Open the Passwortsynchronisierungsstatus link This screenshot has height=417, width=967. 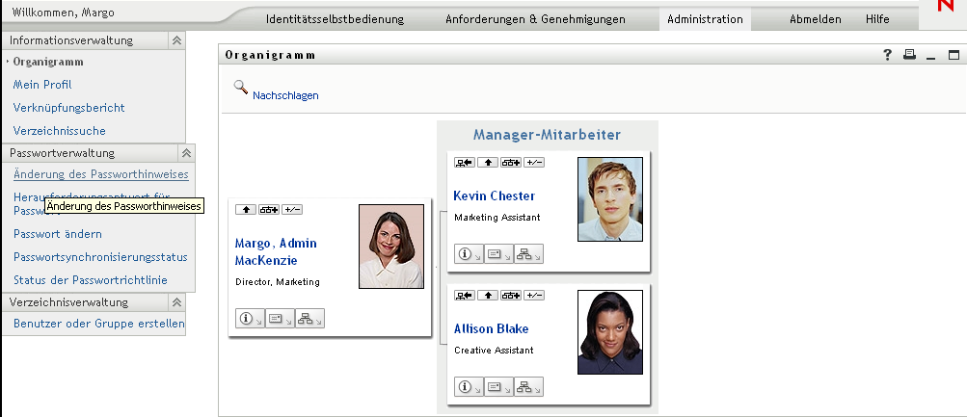(x=100, y=257)
